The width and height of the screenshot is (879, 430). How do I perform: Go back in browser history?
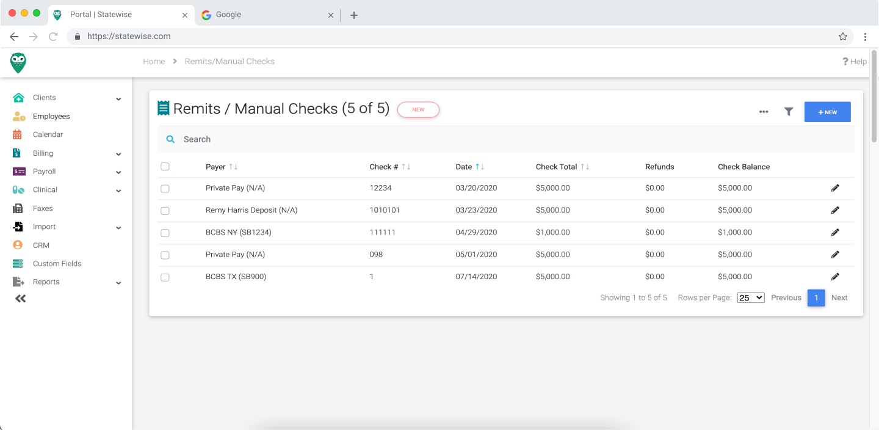coord(14,37)
